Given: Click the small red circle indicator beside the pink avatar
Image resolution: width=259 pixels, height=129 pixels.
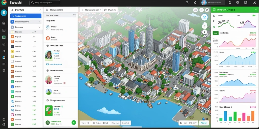Looking at the screenshot, I should (64, 83).
